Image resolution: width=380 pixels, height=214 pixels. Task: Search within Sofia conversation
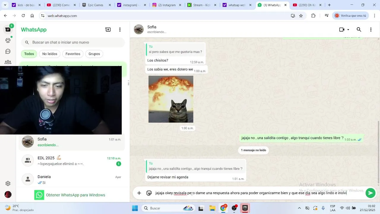[x=359, y=29]
